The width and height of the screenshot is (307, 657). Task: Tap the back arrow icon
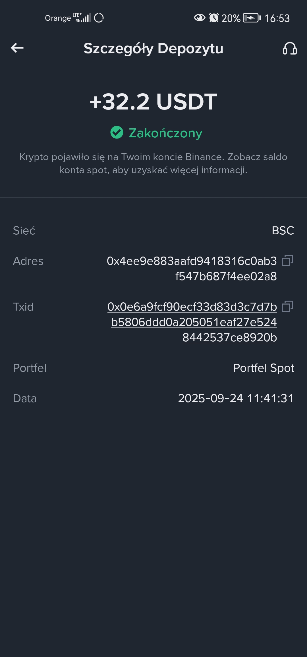click(17, 48)
